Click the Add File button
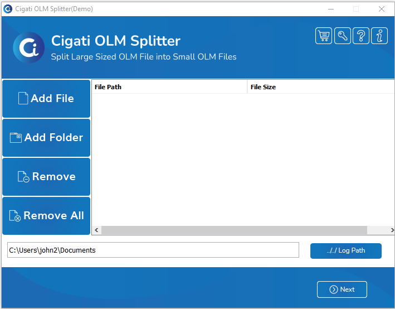Screen dimensions: 395x309 coord(46,99)
